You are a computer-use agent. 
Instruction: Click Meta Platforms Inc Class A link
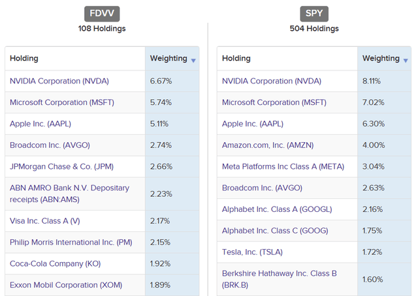[284, 166]
